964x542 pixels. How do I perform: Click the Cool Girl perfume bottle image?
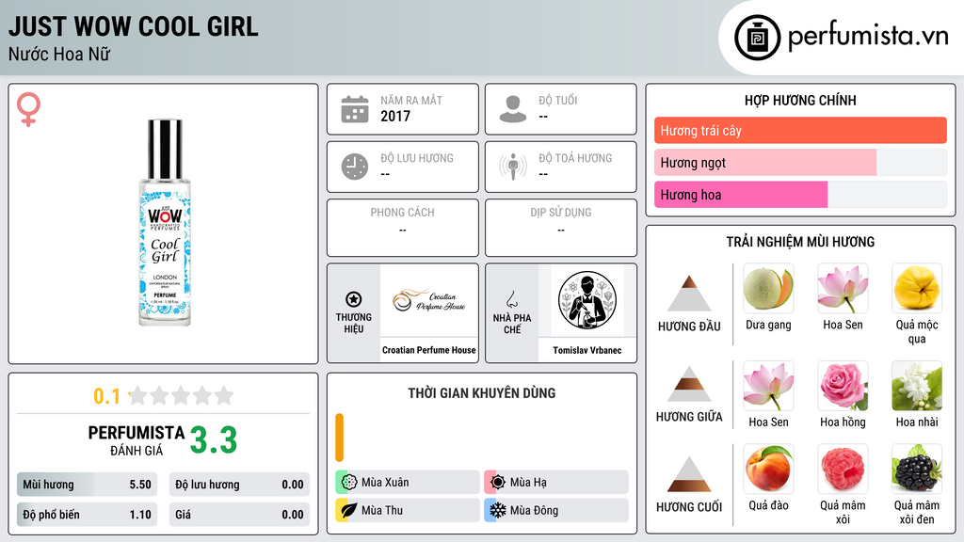click(x=165, y=222)
